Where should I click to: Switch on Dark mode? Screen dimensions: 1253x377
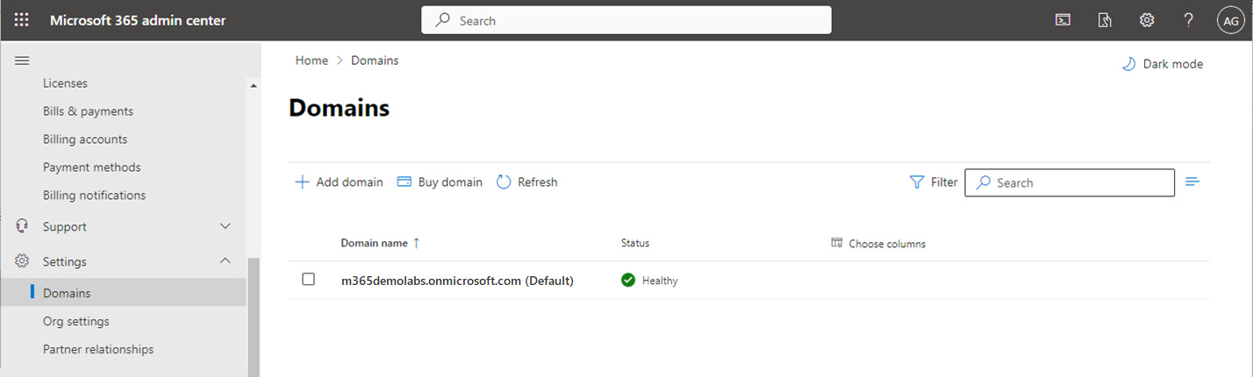[1162, 64]
